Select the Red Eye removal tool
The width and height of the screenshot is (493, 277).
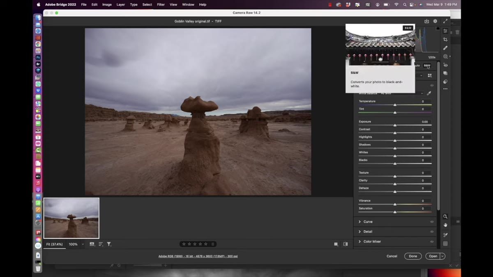[x=445, y=65]
